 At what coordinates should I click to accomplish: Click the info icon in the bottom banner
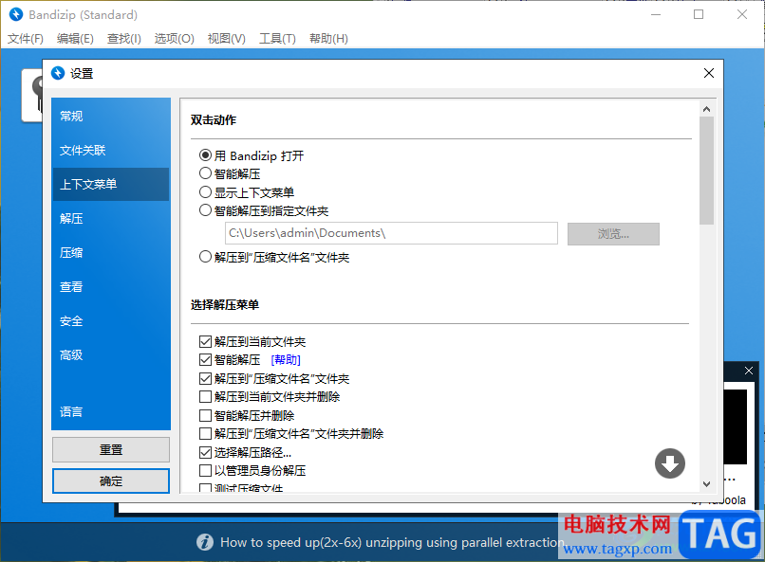[x=205, y=542]
